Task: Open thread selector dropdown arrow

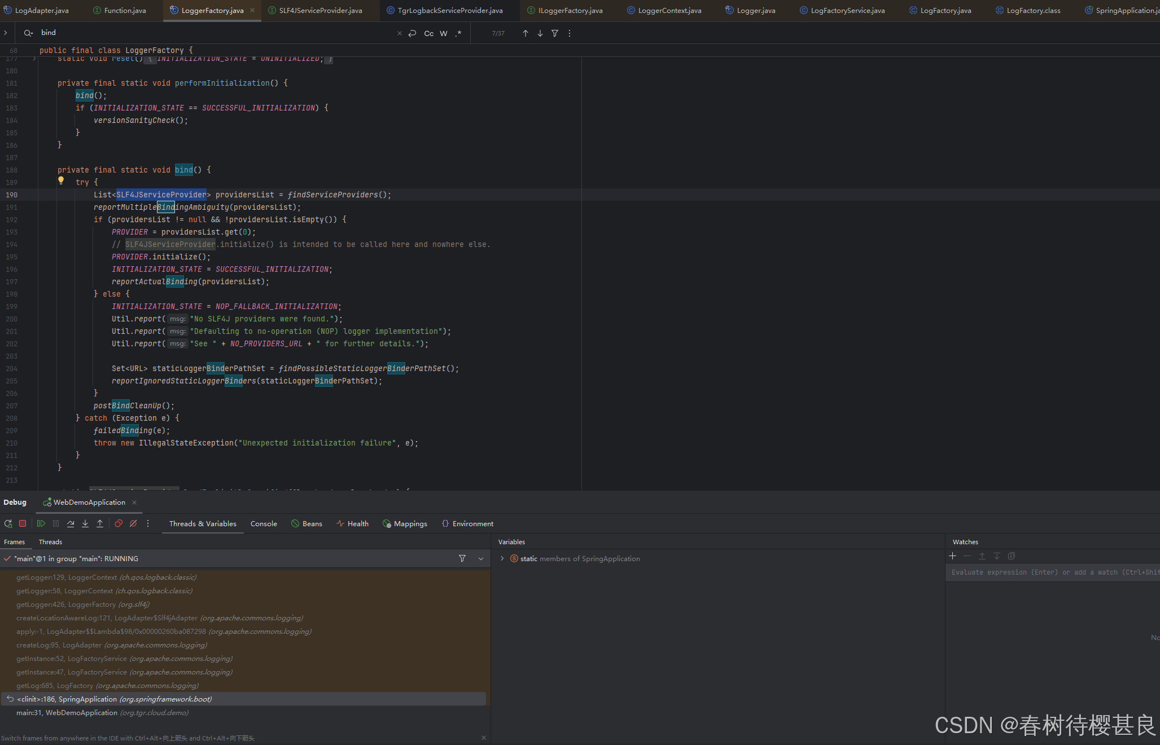Action: coord(481,558)
